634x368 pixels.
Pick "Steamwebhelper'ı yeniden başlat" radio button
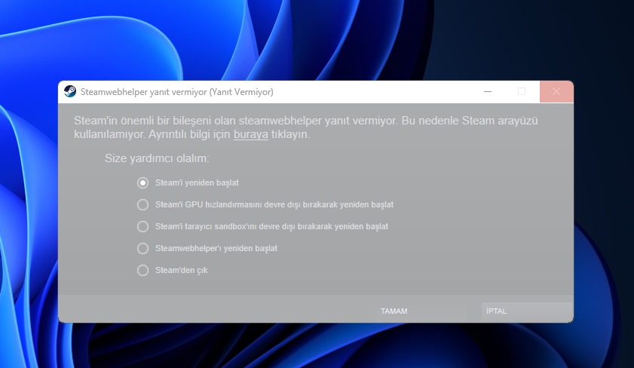point(142,248)
